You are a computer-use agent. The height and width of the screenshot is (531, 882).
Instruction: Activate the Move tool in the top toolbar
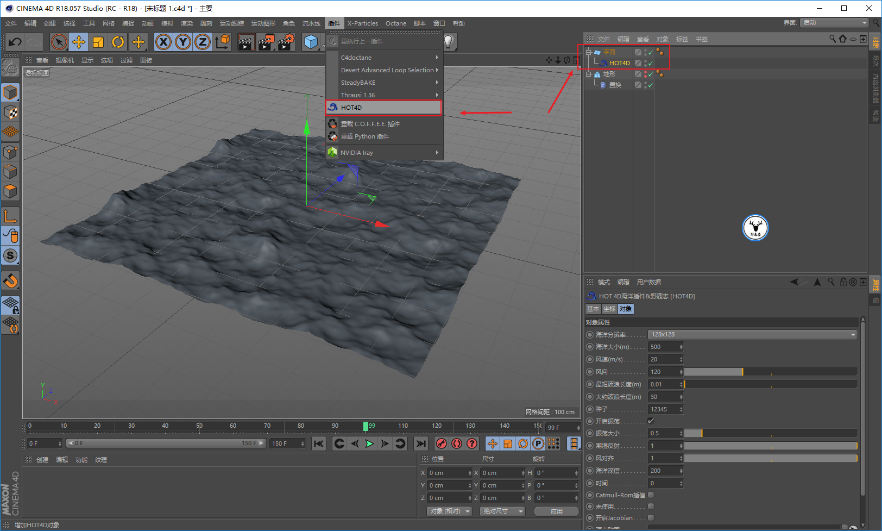(x=79, y=42)
